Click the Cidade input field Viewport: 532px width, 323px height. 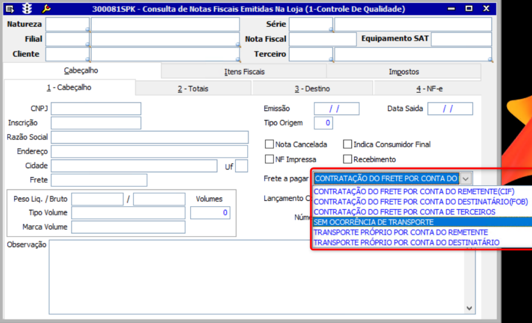click(134, 166)
